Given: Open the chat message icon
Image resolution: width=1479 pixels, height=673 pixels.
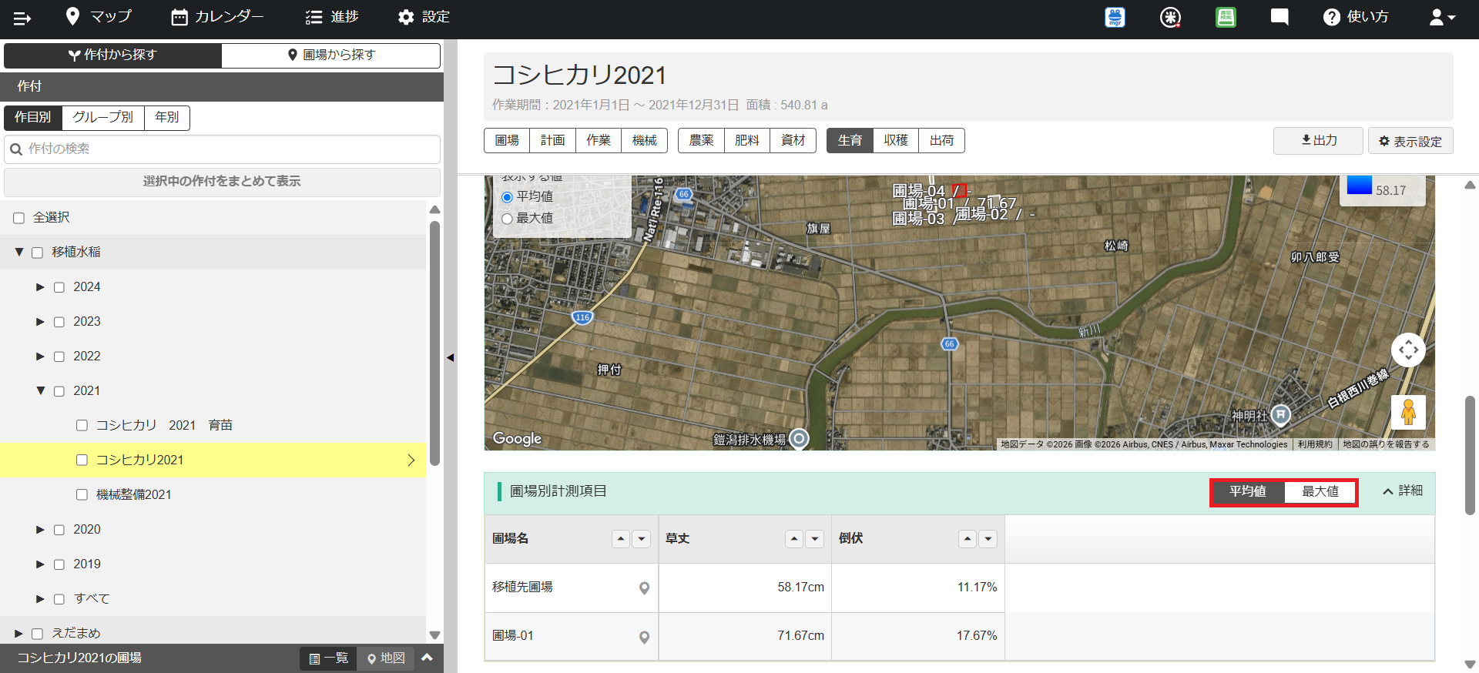Looking at the screenshot, I should (x=1279, y=17).
